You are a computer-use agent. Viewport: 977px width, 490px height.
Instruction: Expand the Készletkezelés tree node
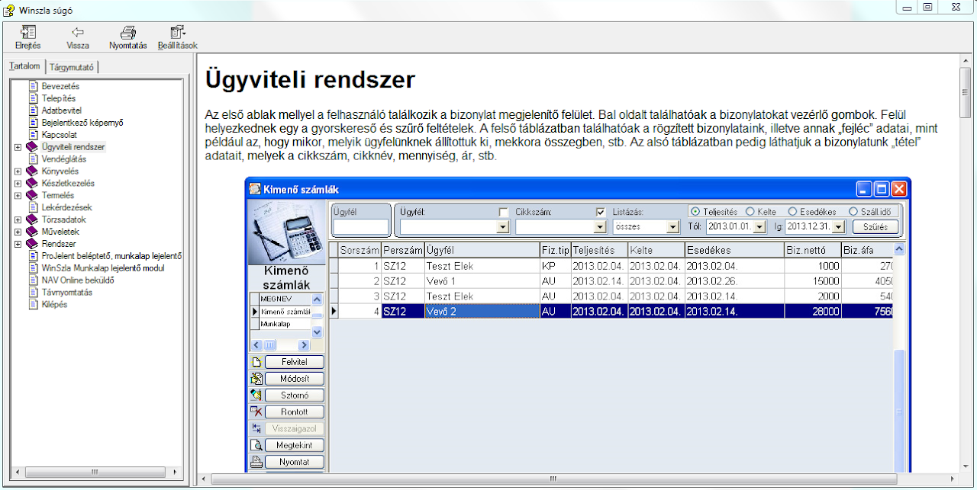pos(18,184)
